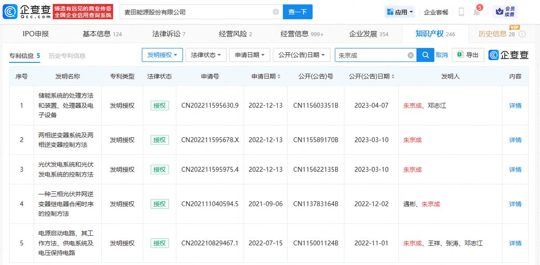Click application number CN202211595975.4

(x=210, y=169)
